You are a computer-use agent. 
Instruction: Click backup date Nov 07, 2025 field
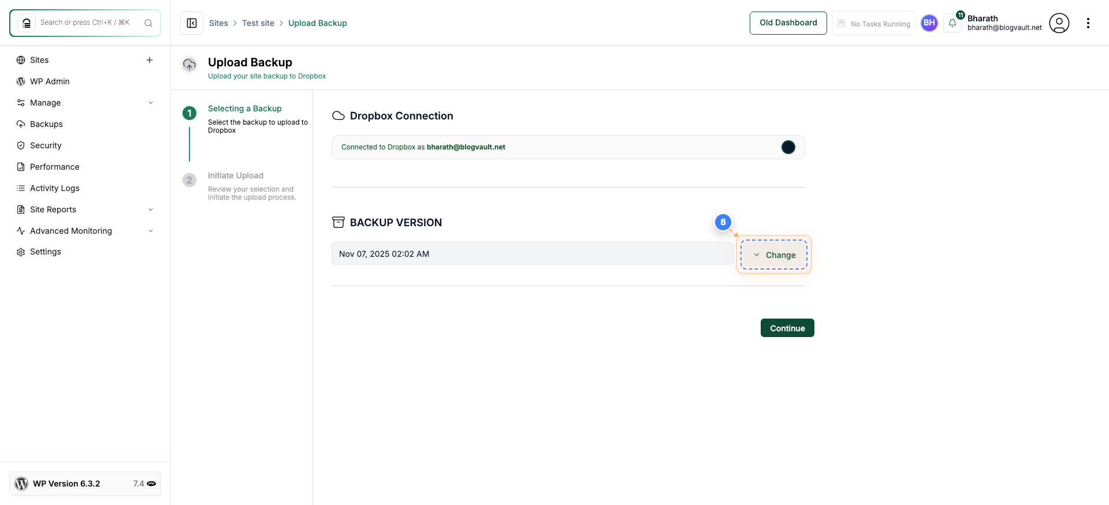532,253
